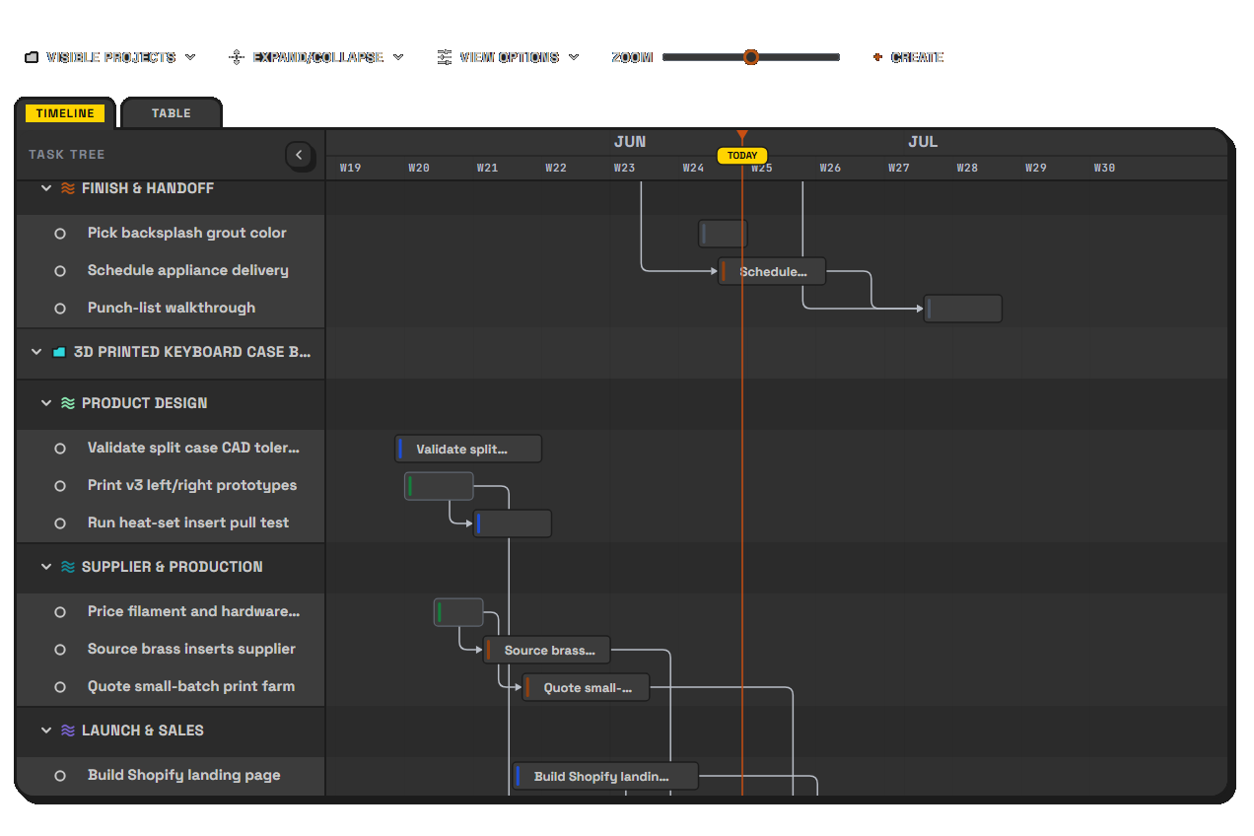Click the View Options sliders icon
The image size is (1254, 836).
pos(445,57)
